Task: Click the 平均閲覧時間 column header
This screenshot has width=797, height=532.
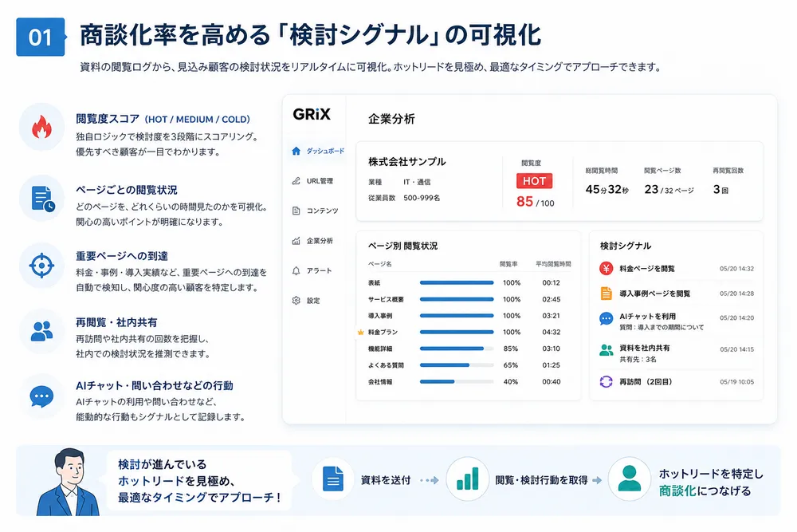Action: click(553, 264)
